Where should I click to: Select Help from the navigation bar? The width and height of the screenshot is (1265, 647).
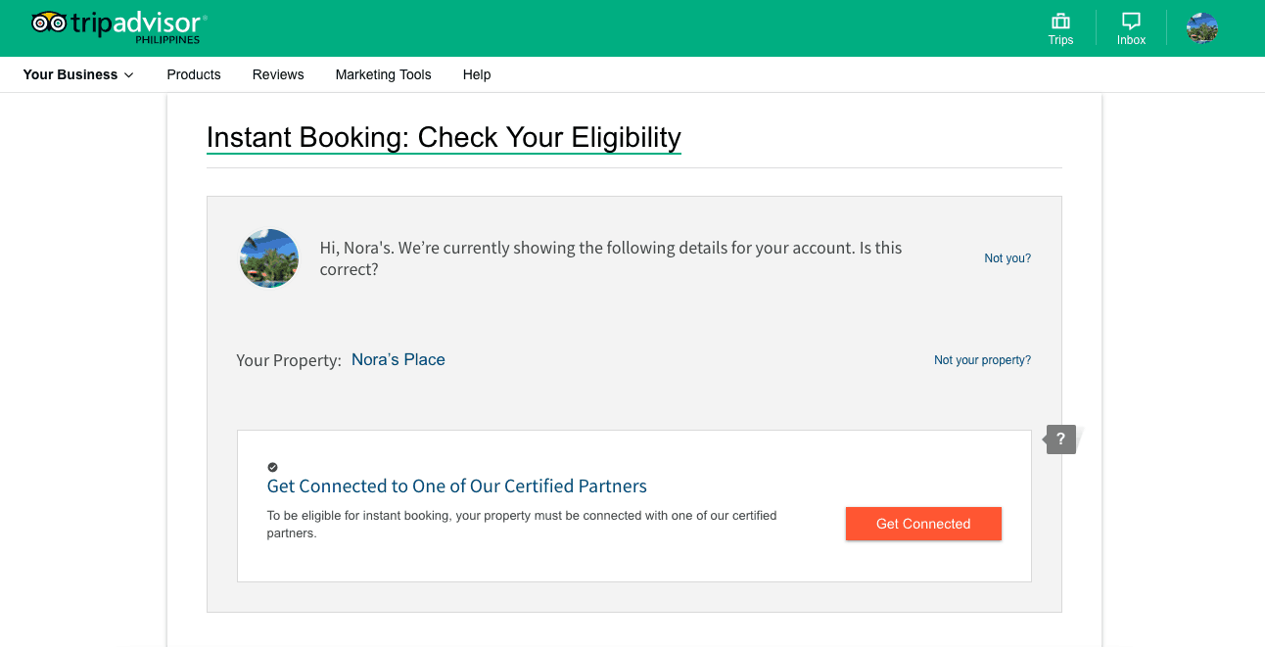click(x=477, y=74)
